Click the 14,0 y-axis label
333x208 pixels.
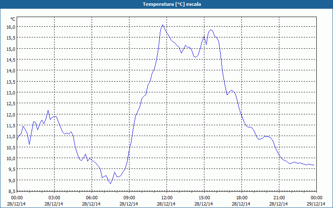(11, 71)
